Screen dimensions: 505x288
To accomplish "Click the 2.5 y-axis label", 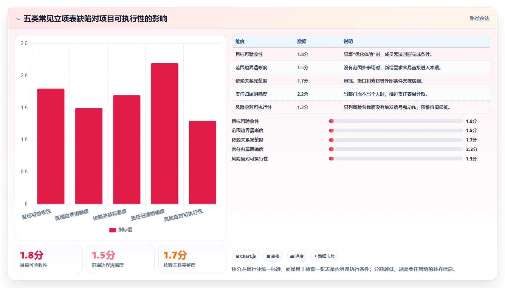I will [24, 44].
